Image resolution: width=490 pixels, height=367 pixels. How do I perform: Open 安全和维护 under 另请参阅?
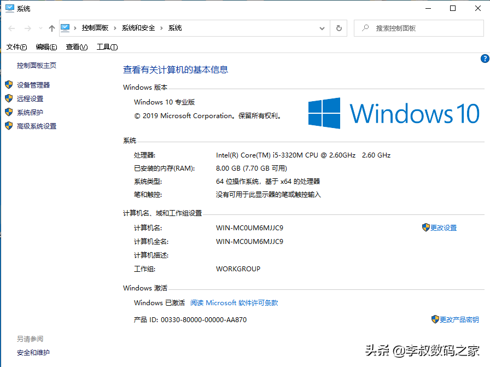click(x=33, y=353)
